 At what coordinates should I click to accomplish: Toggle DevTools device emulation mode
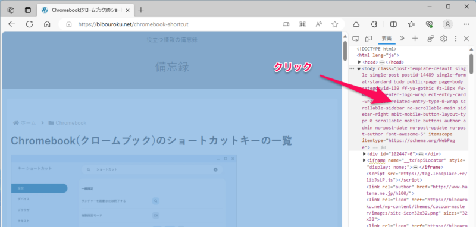[368, 39]
